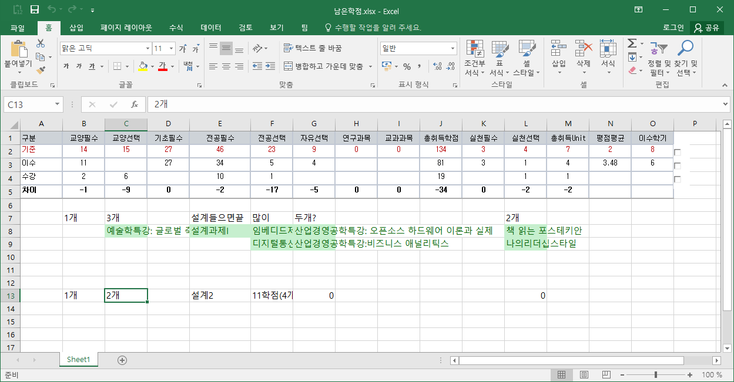Click the fill color bucket swatch
This screenshot has height=382, width=734.
(143, 66)
